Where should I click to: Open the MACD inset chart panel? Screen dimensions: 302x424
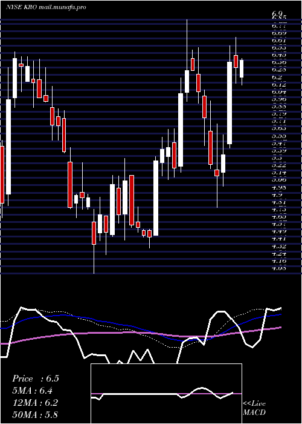[166, 394]
